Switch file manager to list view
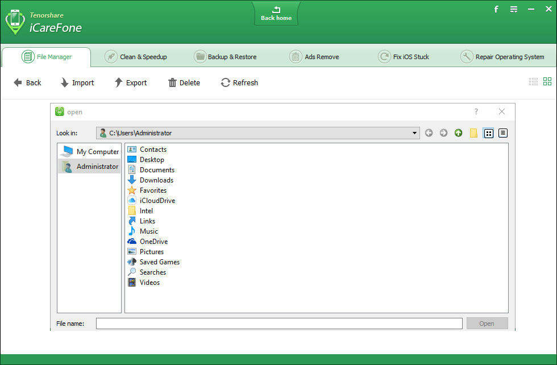Viewport: 557px width, 365px height. 533,82
